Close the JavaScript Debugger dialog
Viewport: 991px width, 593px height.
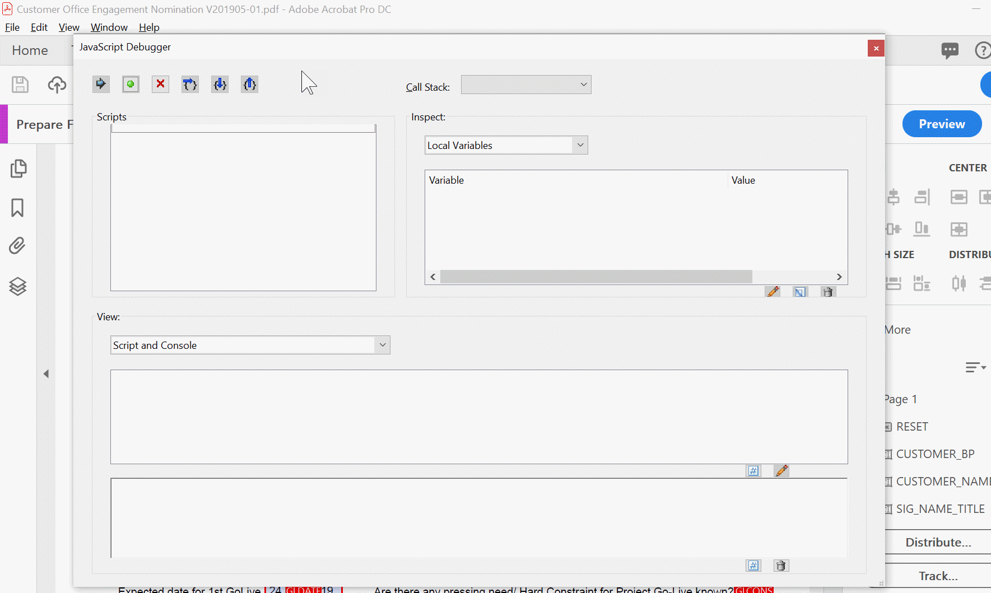pos(876,48)
